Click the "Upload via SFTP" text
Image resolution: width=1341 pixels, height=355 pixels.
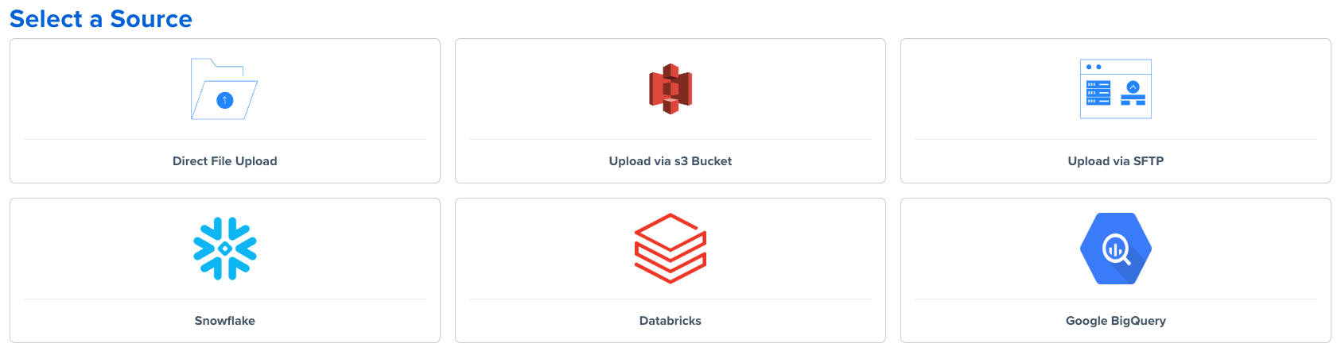tap(1115, 161)
